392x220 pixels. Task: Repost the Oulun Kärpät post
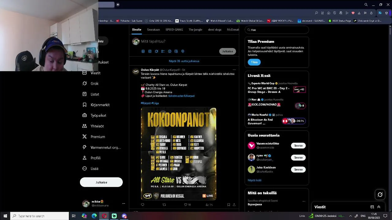tap(164, 205)
